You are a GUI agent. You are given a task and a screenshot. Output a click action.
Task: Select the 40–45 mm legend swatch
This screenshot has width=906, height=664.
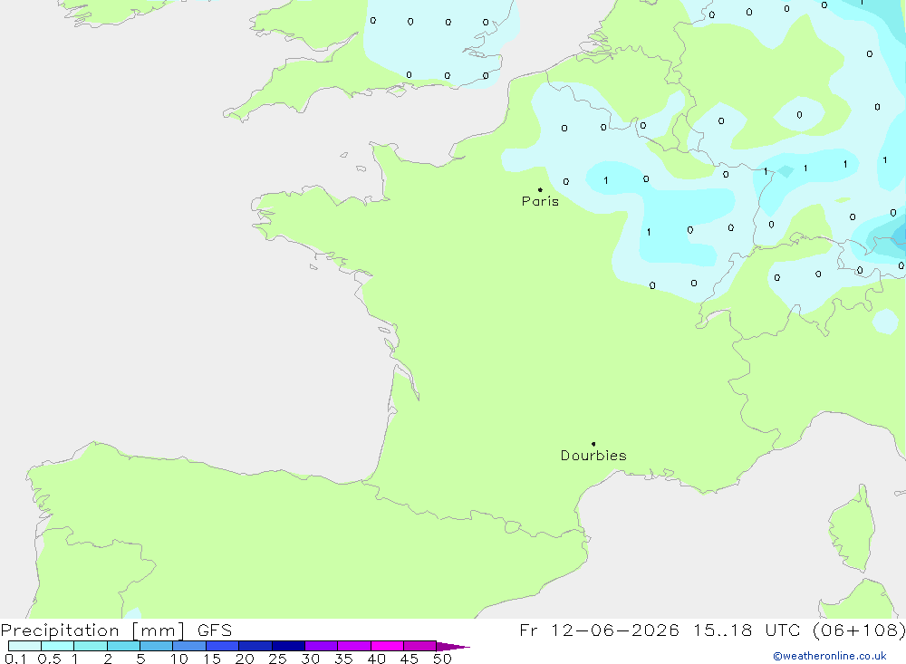pos(387,646)
